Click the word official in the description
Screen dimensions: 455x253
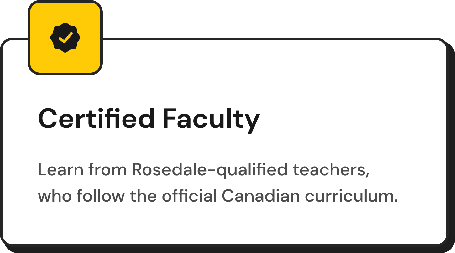coord(189,196)
